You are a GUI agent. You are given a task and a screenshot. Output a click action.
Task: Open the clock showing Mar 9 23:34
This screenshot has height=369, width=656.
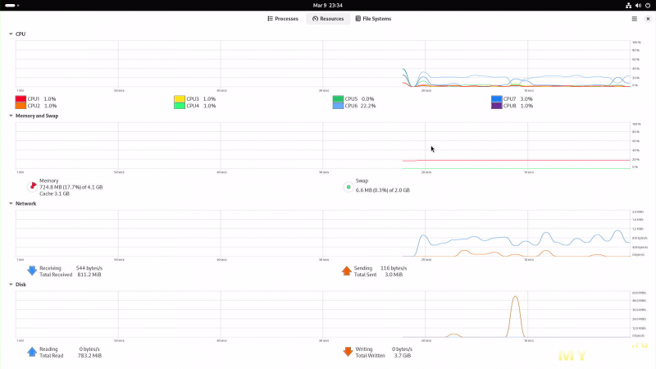(328, 5)
